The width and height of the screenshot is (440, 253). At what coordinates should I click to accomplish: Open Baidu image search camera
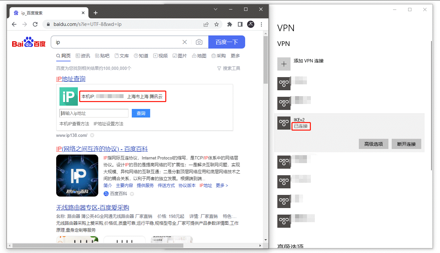coord(199,42)
